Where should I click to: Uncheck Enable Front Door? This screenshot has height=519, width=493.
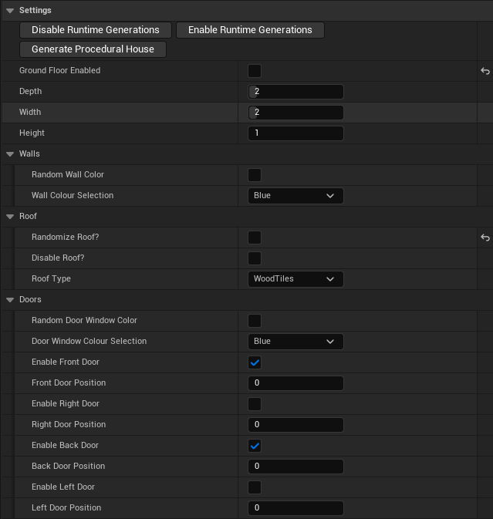coord(255,362)
